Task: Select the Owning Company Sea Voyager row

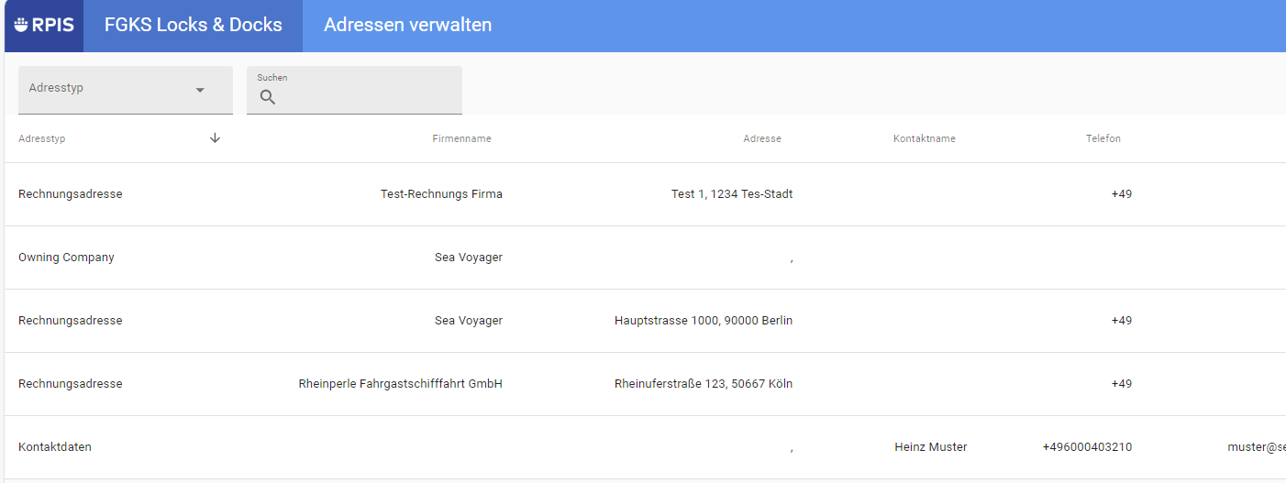Action: (66, 258)
